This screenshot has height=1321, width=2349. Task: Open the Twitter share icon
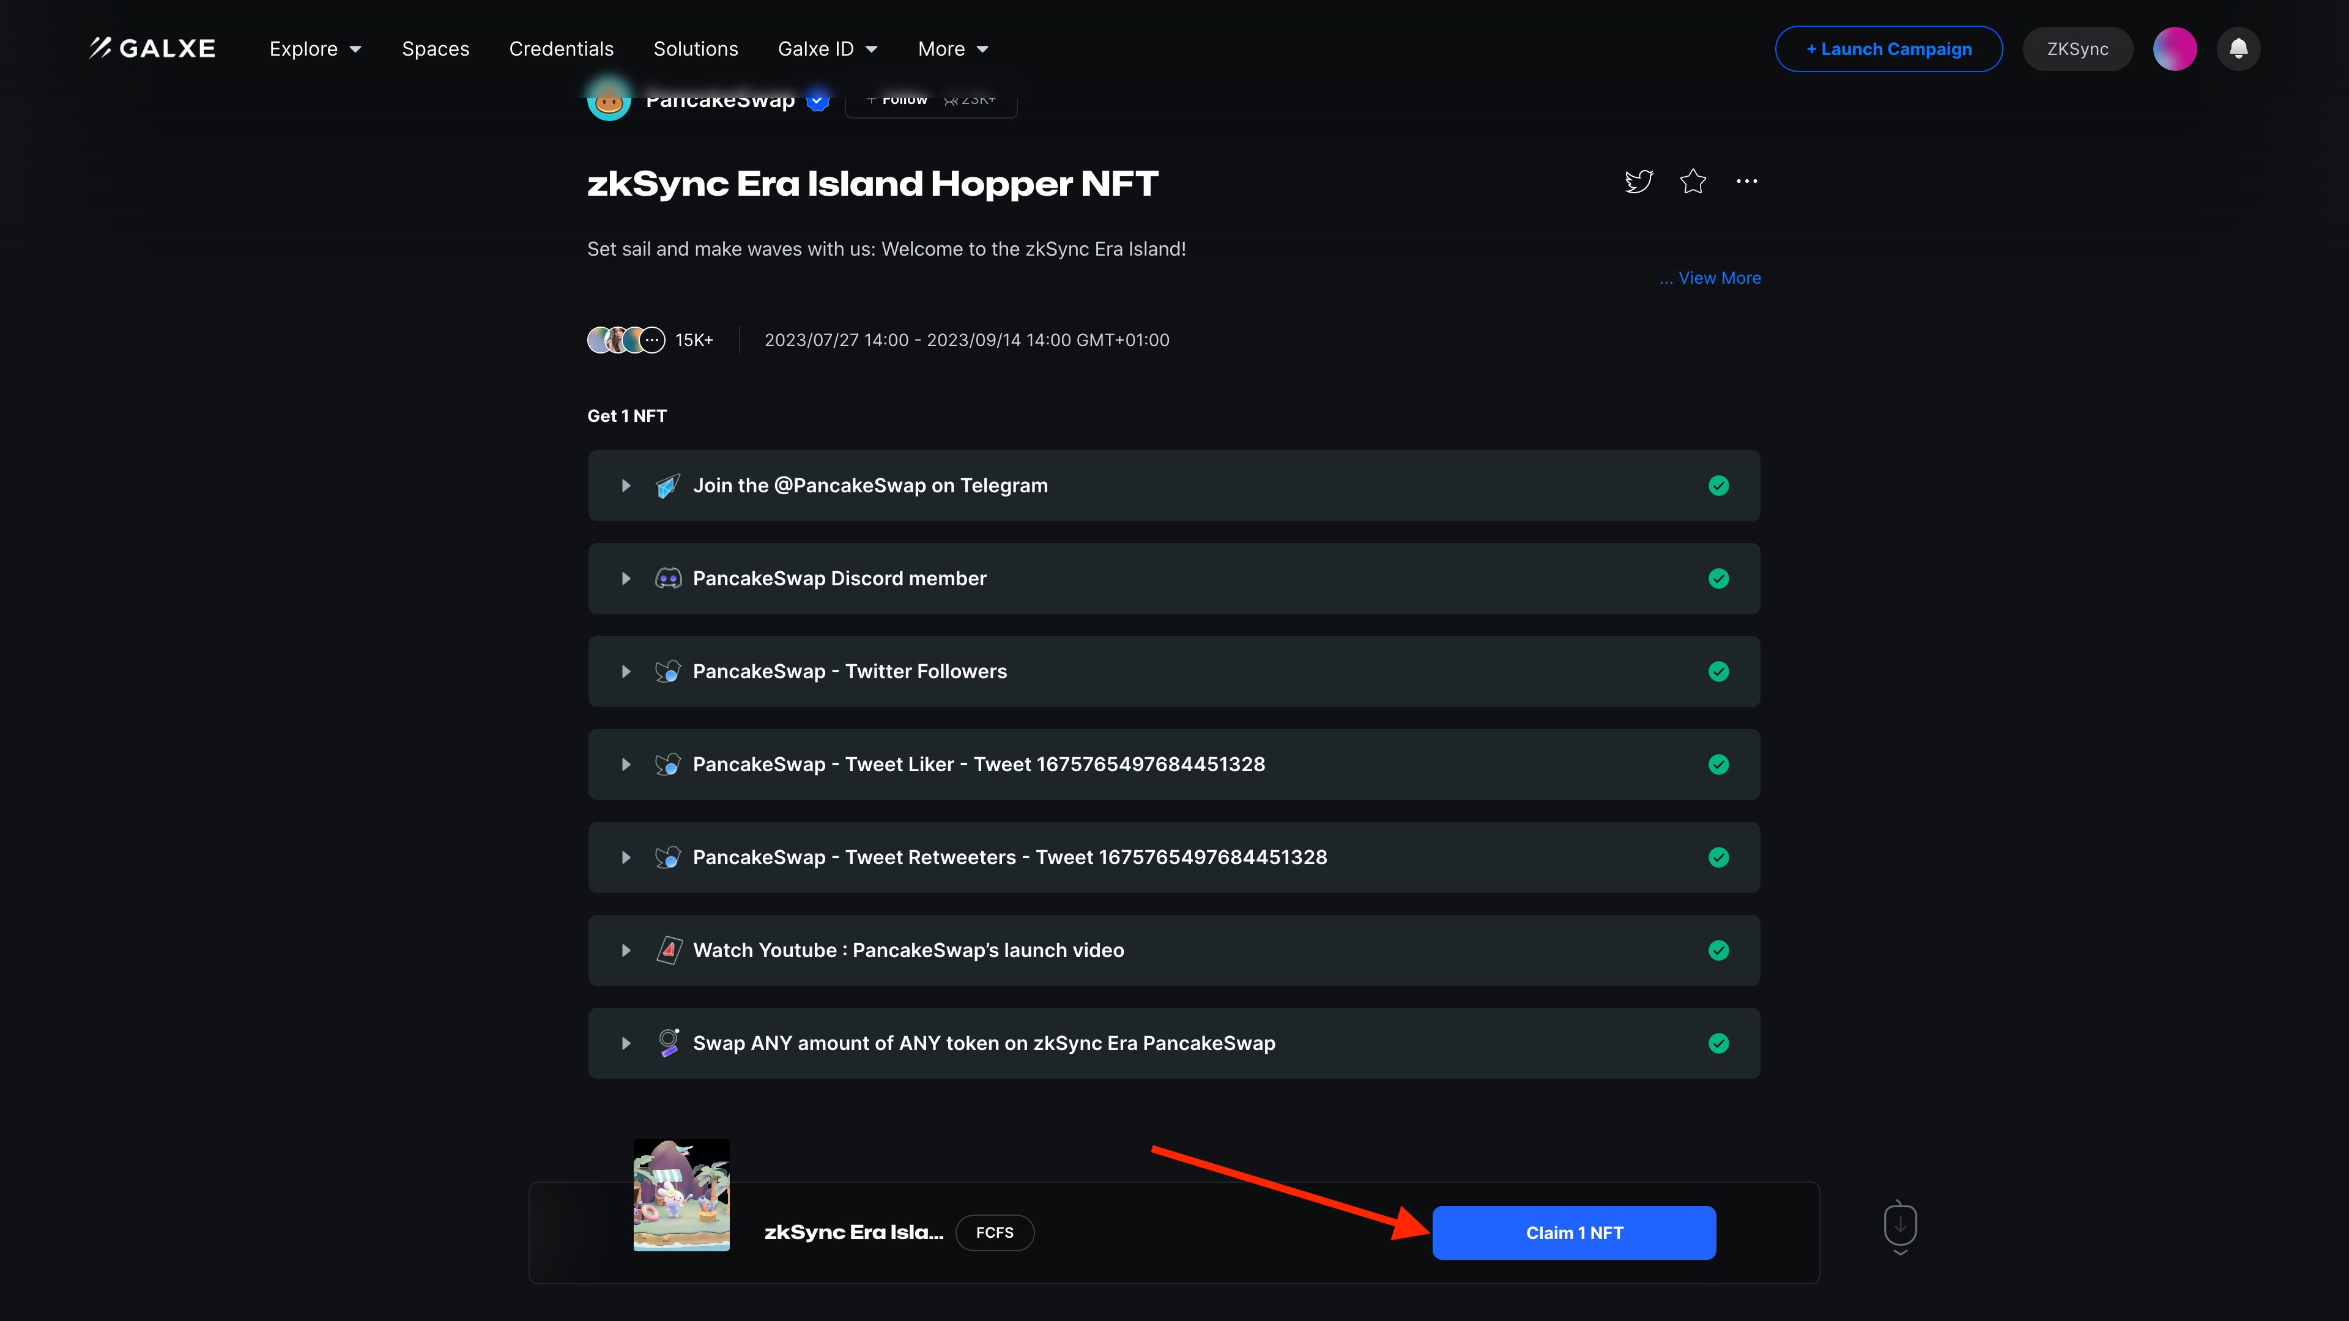click(x=1638, y=180)
